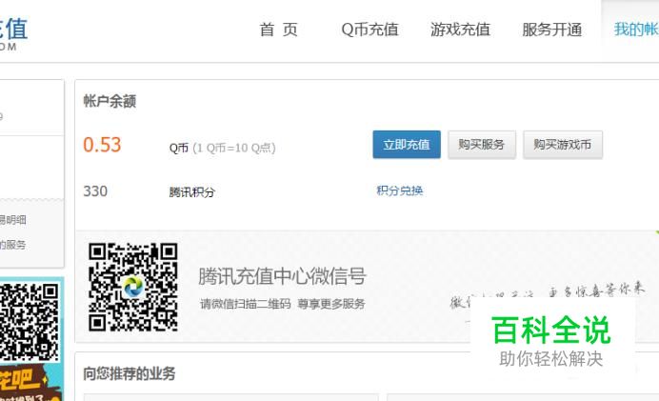The image size is (659, 401).
Task: Open the 首页 navigation tab
Action: [x=278, y=30]
